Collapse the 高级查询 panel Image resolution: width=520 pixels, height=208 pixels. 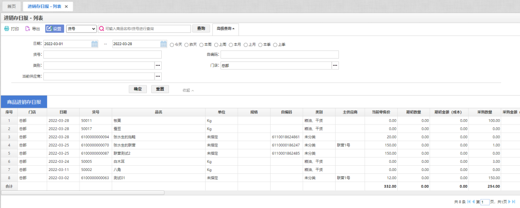pos(225,29)
